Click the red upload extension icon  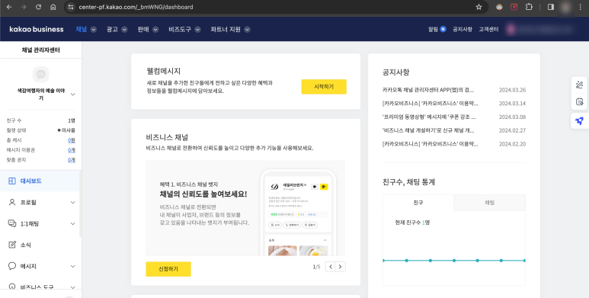click(514, 7)
